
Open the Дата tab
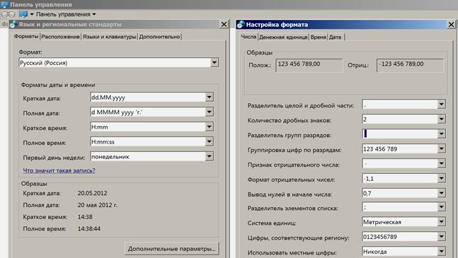pos(335,37)
